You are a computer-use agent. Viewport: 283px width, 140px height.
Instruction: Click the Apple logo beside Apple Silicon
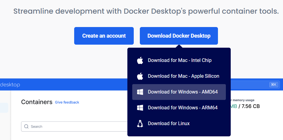tap(140, 76)
